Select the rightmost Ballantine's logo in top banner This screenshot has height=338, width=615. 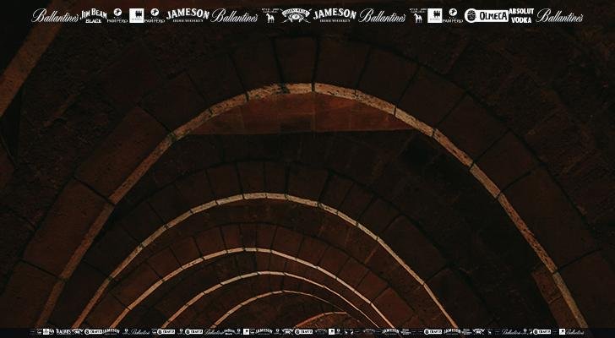(x=559, y=15)
